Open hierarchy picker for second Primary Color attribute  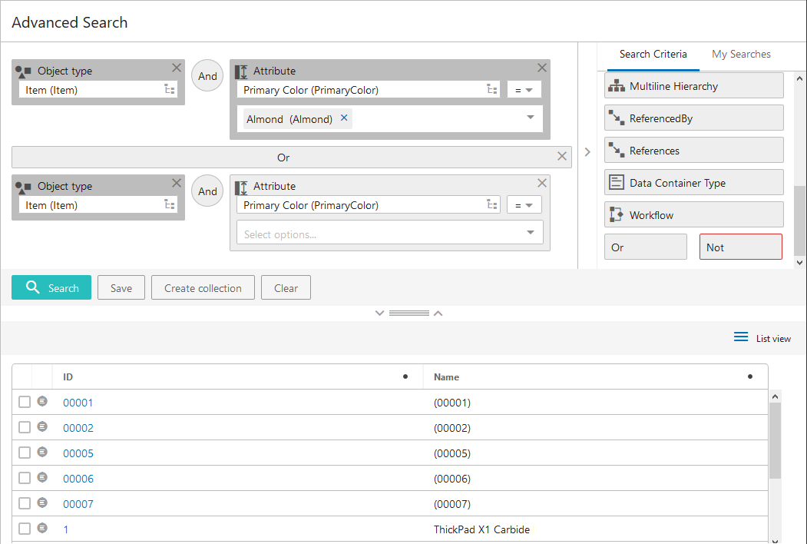(x=492, y=205)
